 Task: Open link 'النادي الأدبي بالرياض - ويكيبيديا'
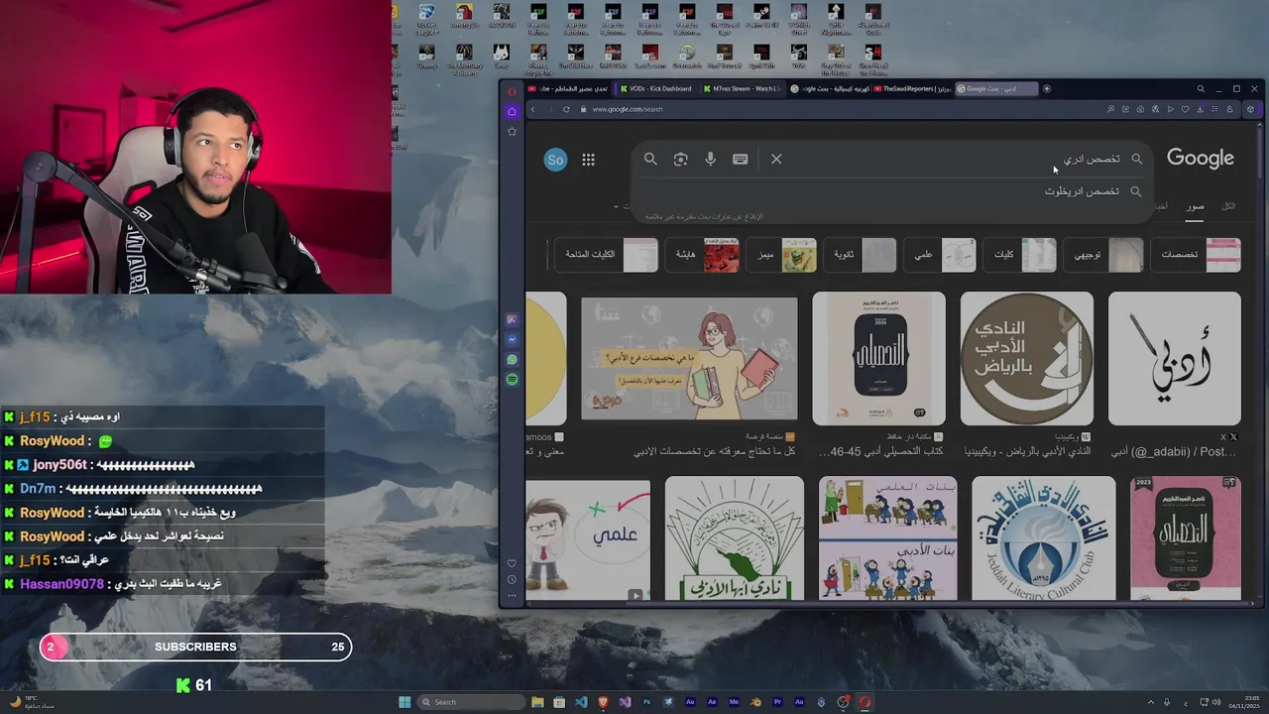tap(1027, 451)
